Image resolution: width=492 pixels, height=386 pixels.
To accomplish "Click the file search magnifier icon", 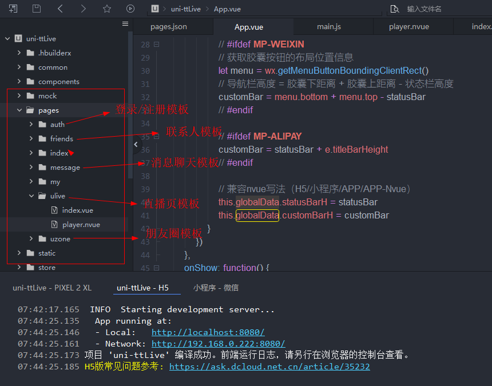I will tap(394, 9).
